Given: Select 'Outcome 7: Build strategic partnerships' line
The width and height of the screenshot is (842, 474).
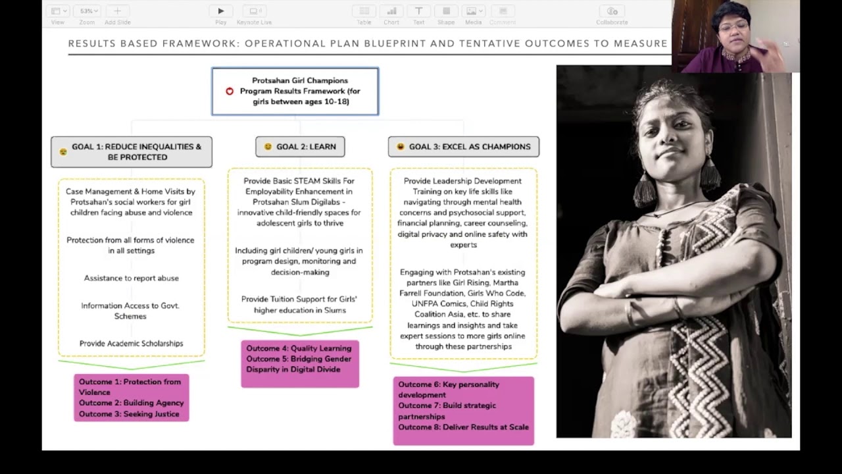Looking at the screenshot, I should click(447, 411).
